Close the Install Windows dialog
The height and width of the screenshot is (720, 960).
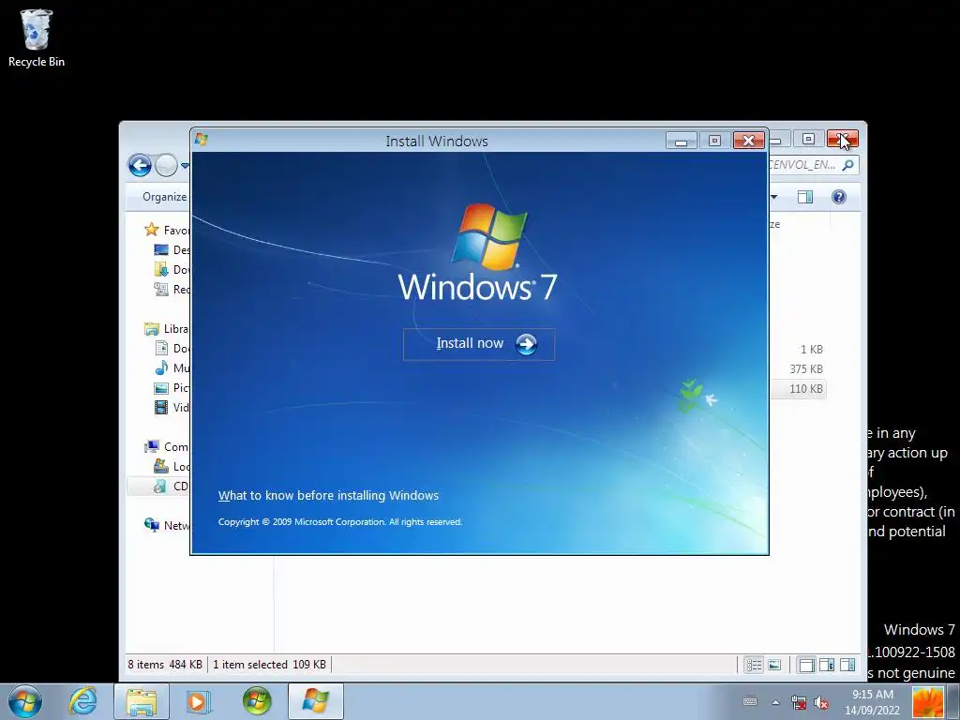[x=748, y=141]
